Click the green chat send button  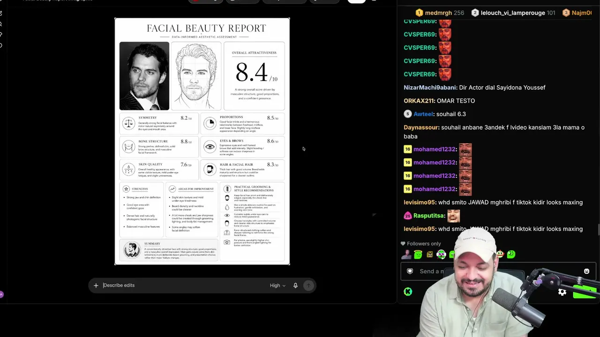[x=585, y=292]
